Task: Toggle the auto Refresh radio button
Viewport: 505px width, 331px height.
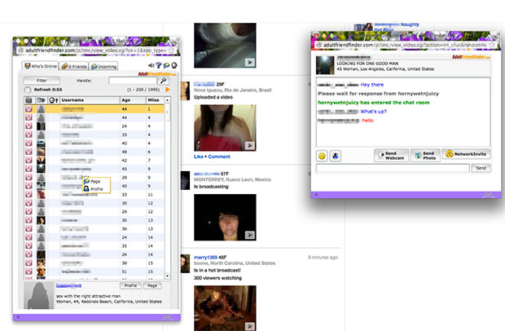Action: [x=28, y=90]
